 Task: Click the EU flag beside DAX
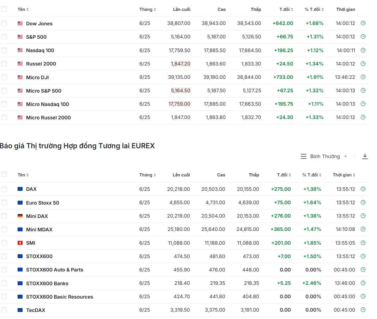pos(20,189)
